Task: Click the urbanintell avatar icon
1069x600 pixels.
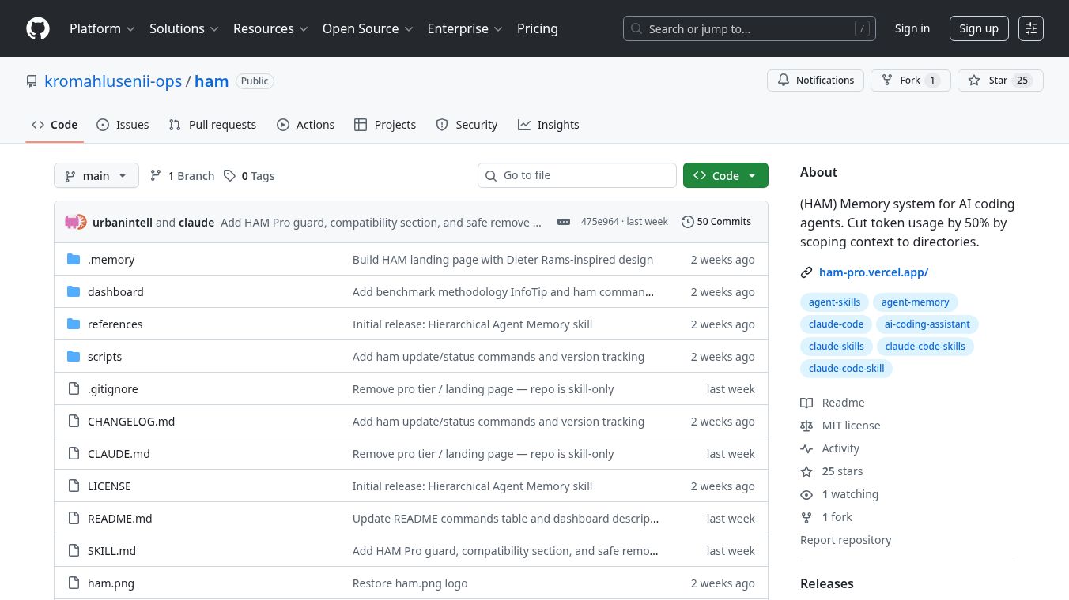Action: (x=75, y=222)
